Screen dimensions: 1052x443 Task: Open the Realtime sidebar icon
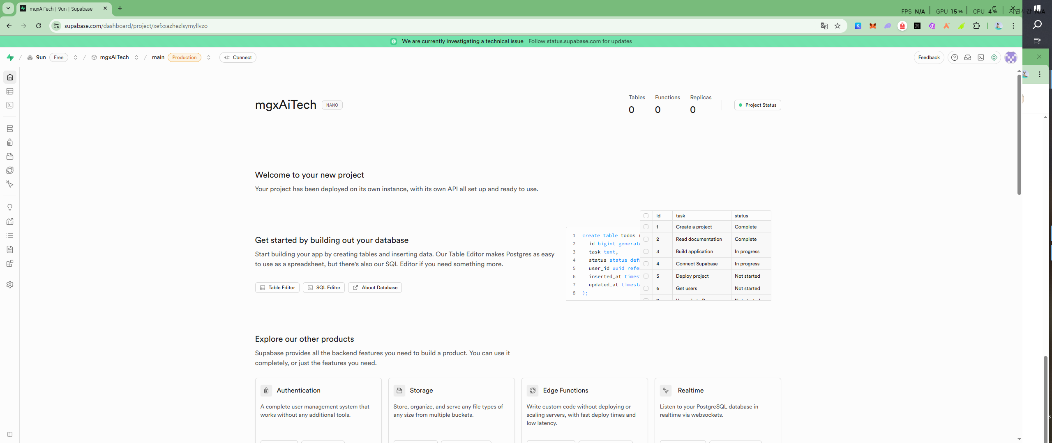tap(10, 184)
